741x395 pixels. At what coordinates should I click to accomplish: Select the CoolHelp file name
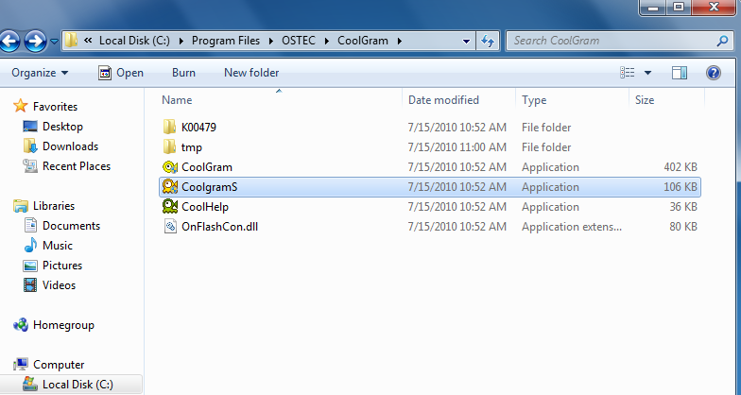[205, 207]
